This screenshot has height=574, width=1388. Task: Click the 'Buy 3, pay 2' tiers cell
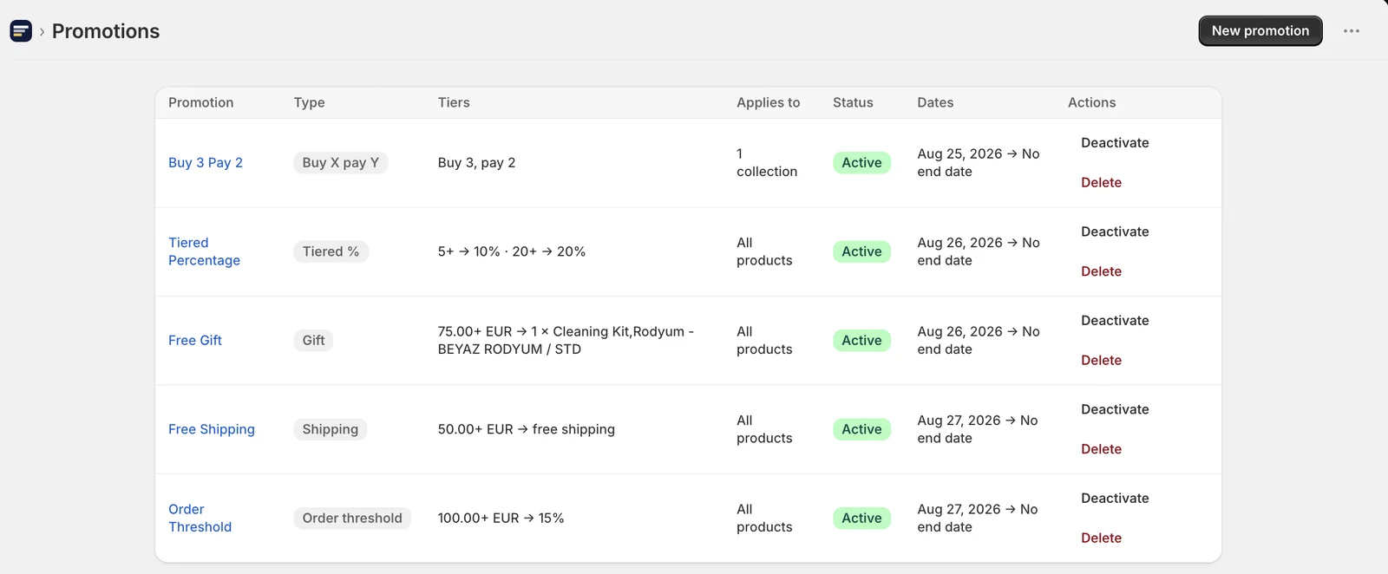(x=476, y=163)
